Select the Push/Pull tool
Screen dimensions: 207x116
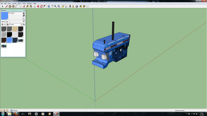coord(35,6)
